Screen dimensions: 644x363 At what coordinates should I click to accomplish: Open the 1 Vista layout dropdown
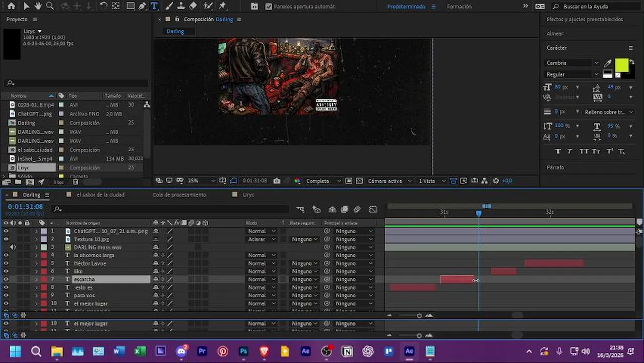pyautogui.click(x=432, y=180)
